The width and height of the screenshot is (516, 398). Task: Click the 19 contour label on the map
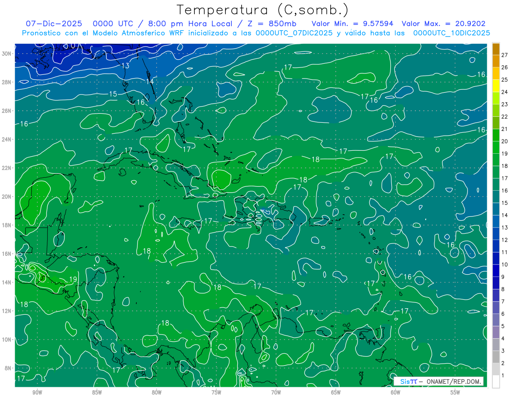pos(73,280)
